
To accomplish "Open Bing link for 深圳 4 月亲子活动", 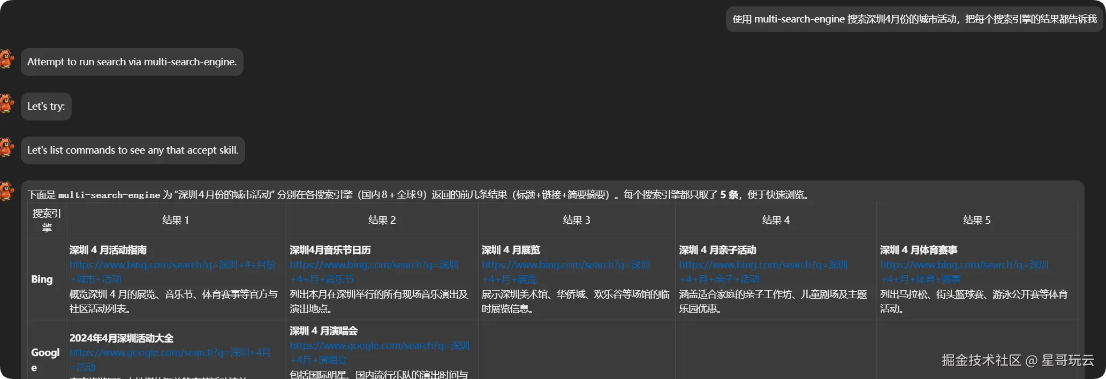I will (x=763, y=272).
